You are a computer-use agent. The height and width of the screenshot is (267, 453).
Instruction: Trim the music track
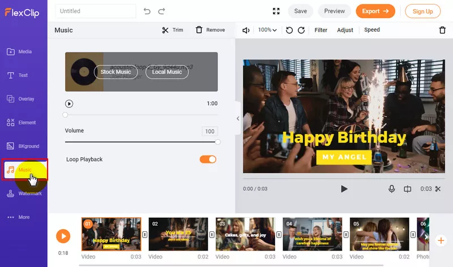(x=173, y=30)
